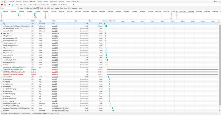The height and width of the screenshot is (115, 221).
Task: Enable the Preserve log checkbox
Action: 28,5
